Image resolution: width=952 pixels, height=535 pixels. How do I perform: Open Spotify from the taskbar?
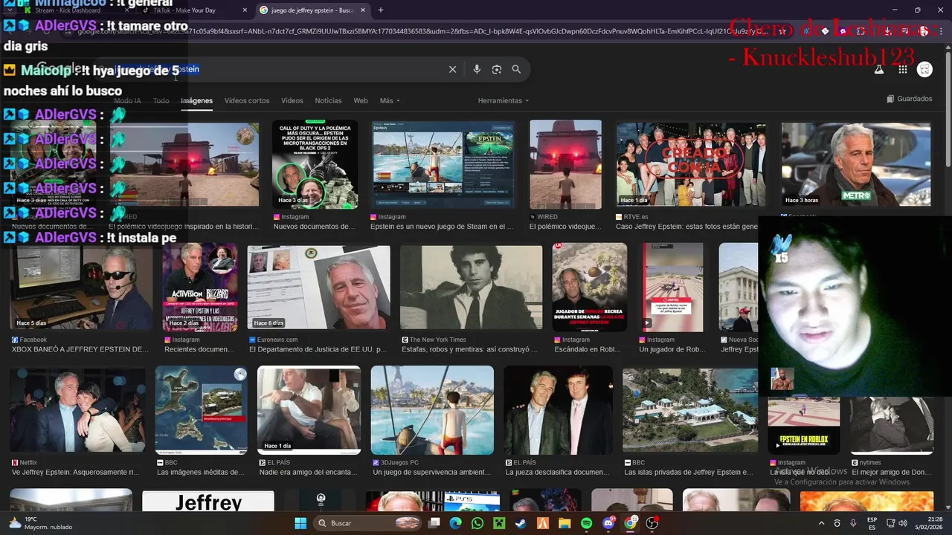(586, 523)
